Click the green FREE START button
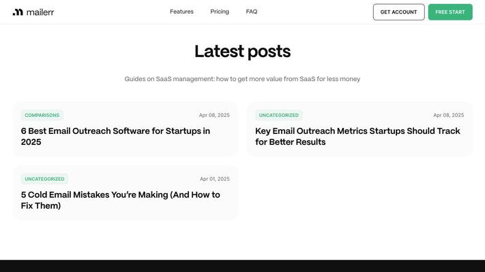This screenshot has height=272, width=485. coord(450,12)
